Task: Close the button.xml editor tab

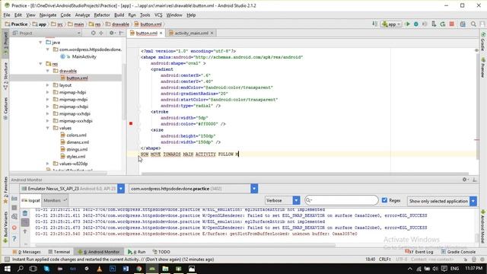Action: [x=161, y=33]
